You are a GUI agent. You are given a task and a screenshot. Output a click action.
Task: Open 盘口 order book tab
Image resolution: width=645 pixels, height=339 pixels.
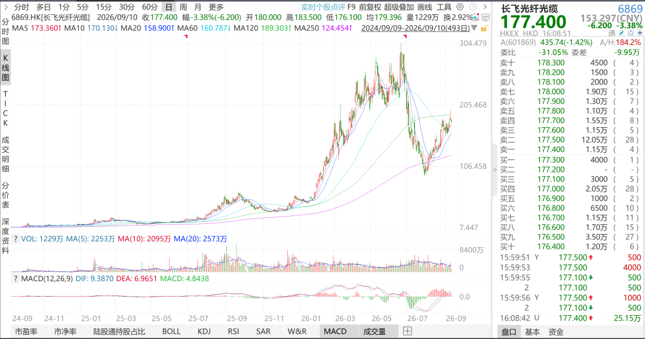508,332
